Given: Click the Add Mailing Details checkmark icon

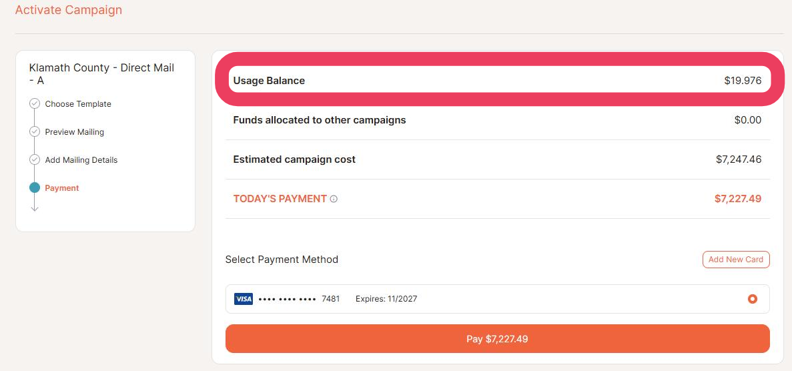Looking at the screenshot, I should [35, 160].
